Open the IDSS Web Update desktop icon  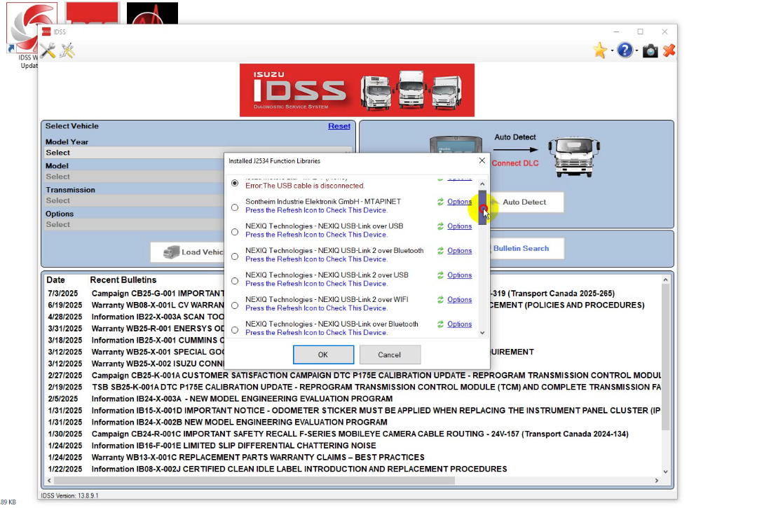click(x=22, y=36)
